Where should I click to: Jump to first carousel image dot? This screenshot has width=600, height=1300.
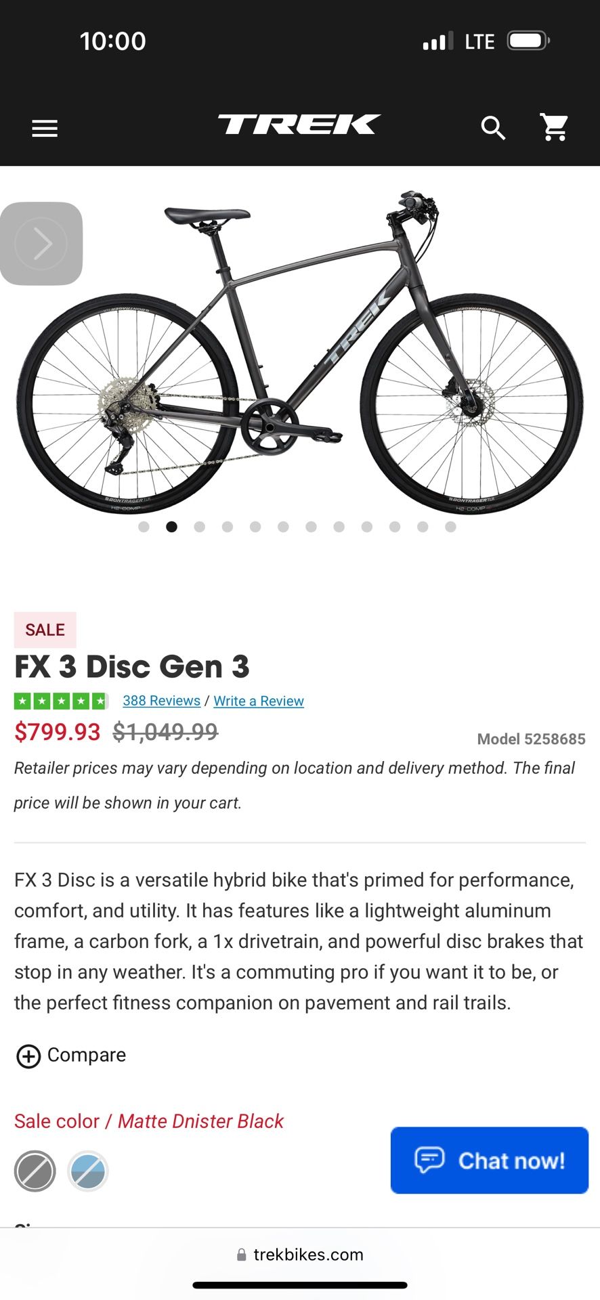click(x=144, y=527)
